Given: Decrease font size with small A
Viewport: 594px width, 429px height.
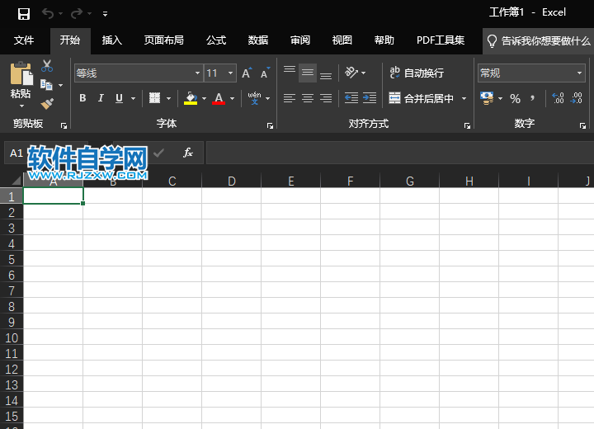Looking at the screenshot, I should click(x=265, y=73).
